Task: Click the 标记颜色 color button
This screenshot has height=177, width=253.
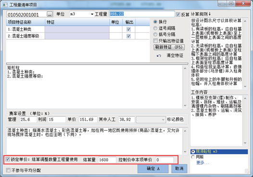Action: coord(175,119)
